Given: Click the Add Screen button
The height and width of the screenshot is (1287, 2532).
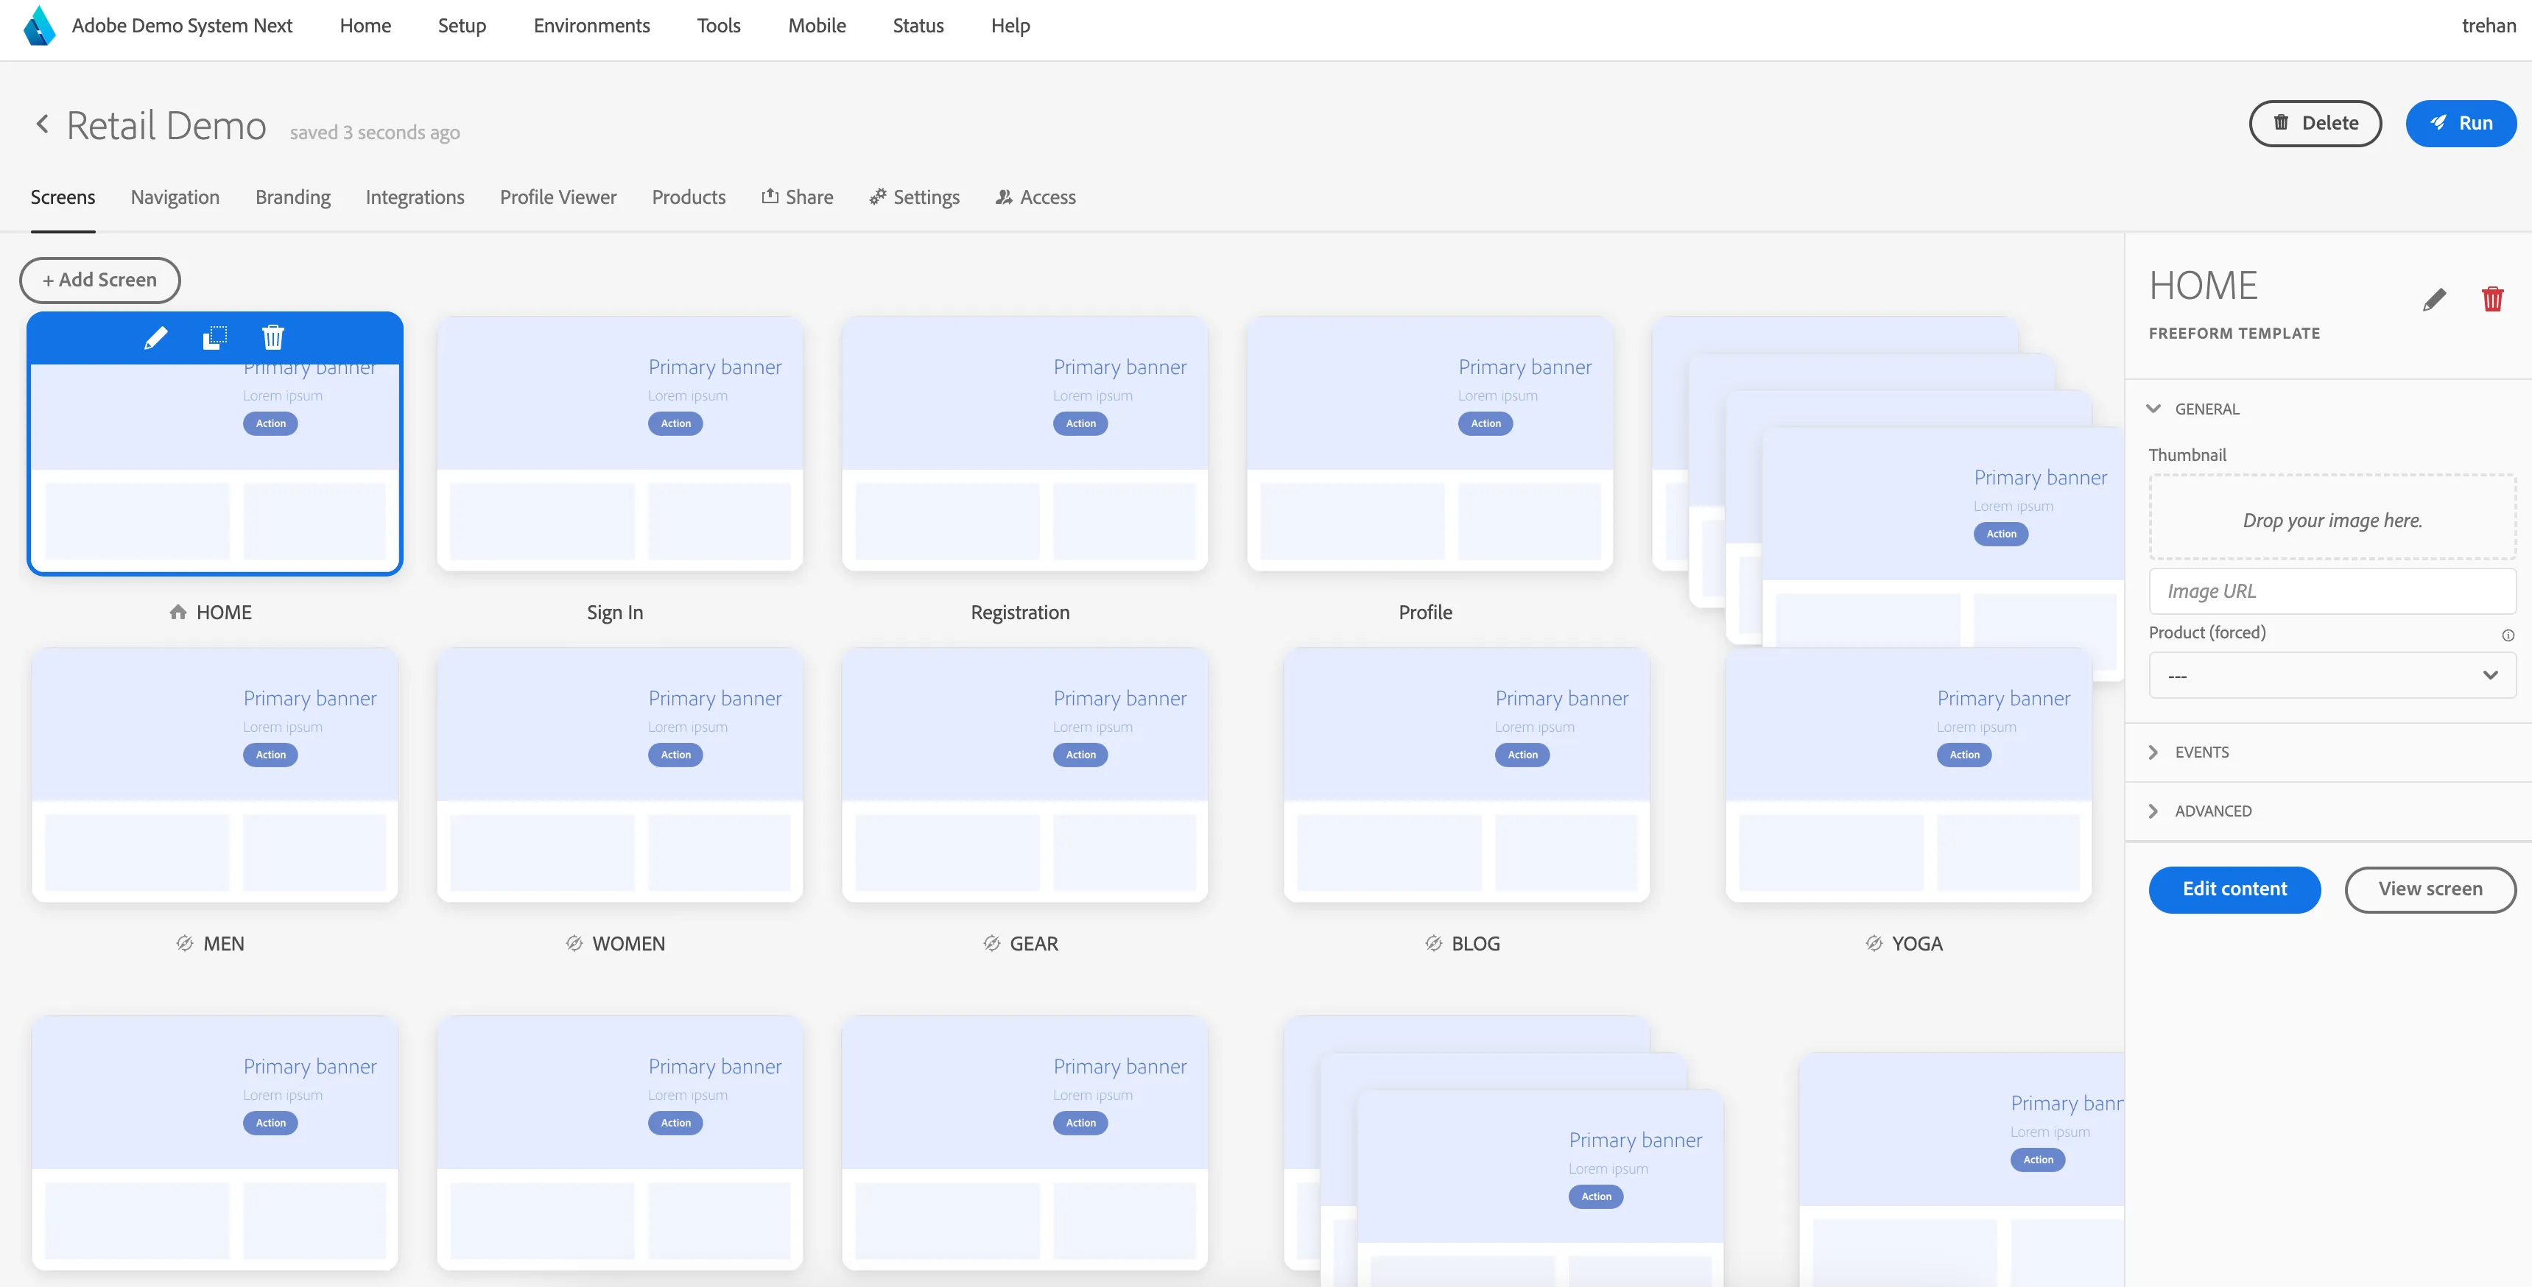Looking at the screenshot, I should click(100, 280).
